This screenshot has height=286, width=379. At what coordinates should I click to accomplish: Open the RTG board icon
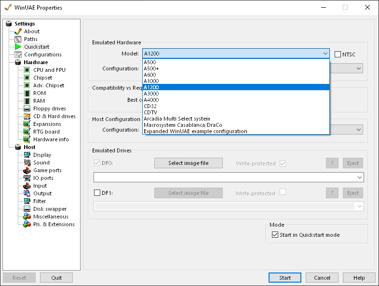[27, 132]
